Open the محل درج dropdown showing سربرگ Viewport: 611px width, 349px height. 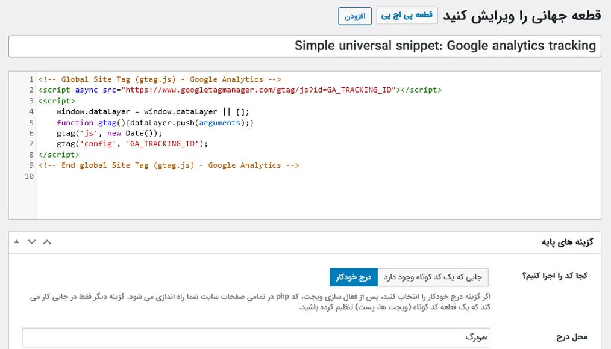(256, 338)
